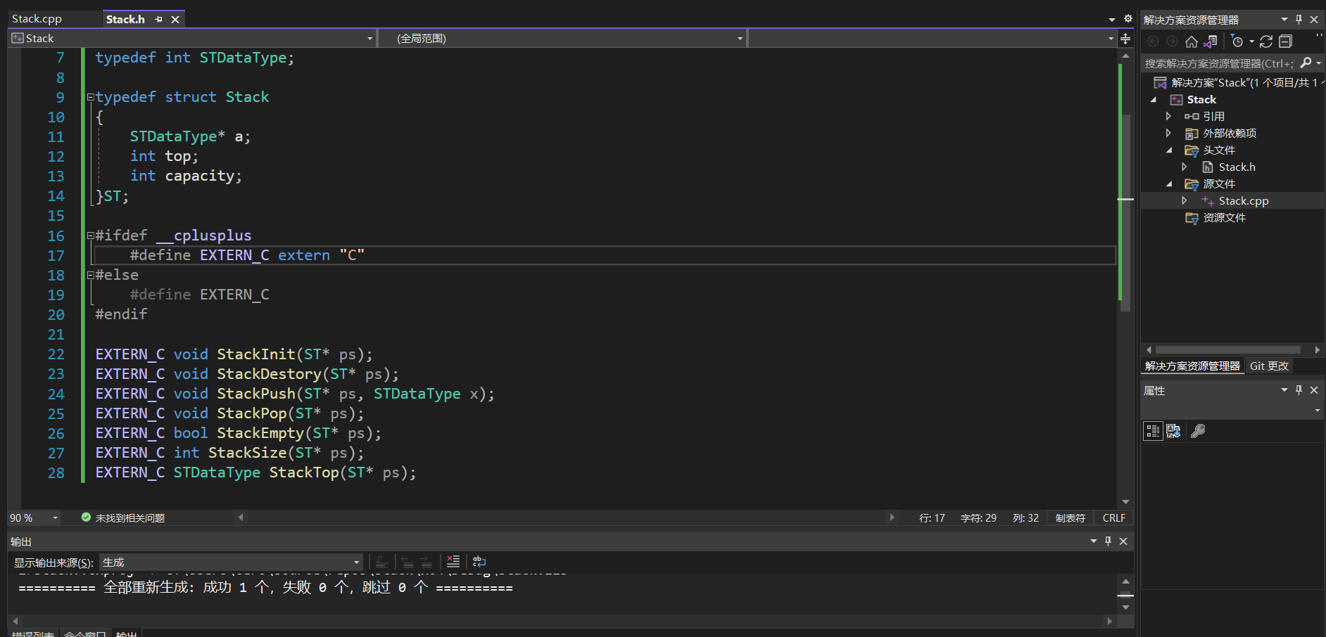The height and width of the screenshot is (637, 1326).
Task: Click the Solution Explorer search magnifier
Action: tap(1306, 63)
